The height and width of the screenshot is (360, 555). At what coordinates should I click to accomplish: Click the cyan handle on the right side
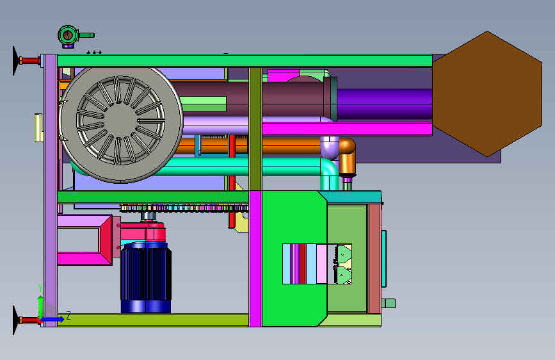click(384, 259)
